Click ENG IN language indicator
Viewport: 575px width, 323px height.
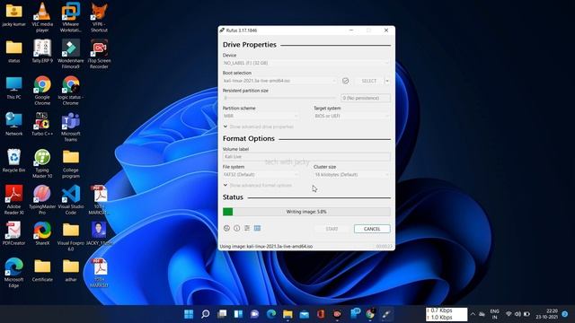(x=494, y=314)
